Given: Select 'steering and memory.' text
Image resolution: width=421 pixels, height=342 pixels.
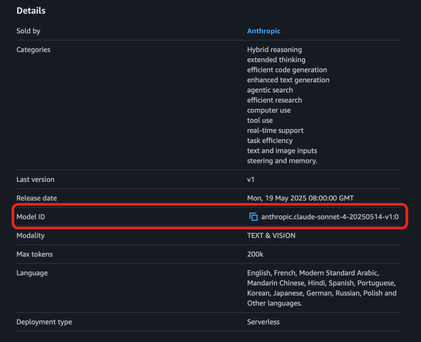Looking at the screenshot, I should click(x=282, y=161).
